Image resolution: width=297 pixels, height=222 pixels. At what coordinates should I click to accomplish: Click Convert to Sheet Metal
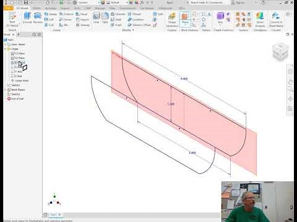pos(276,20)
